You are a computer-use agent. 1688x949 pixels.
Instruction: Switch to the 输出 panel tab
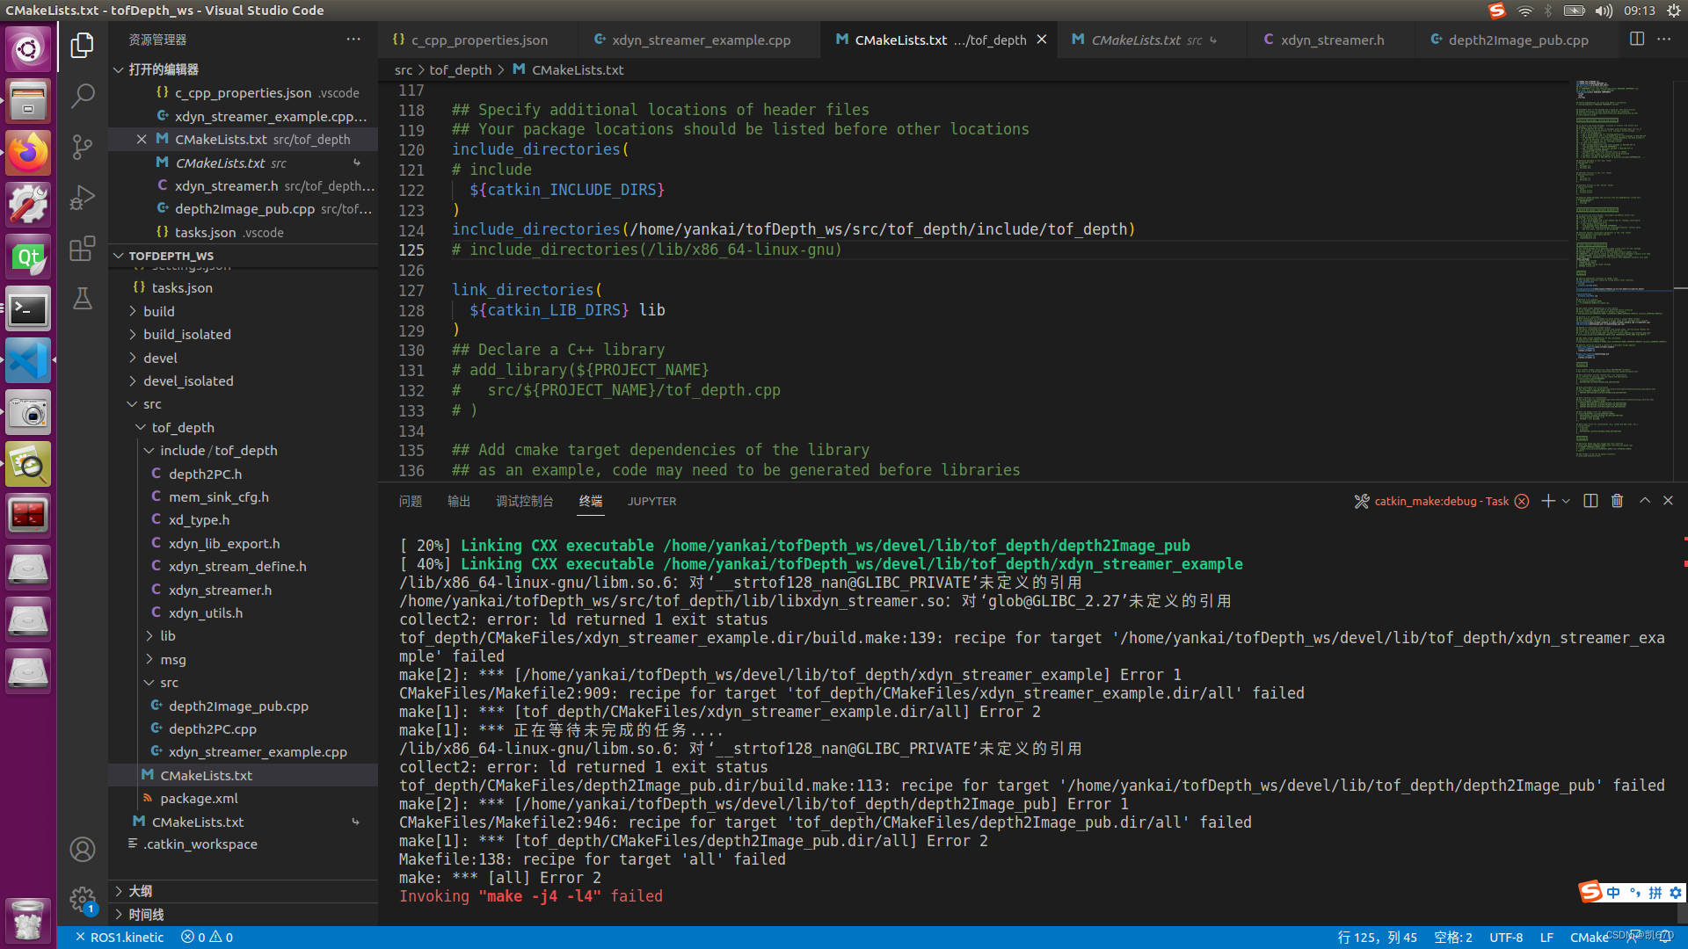458,501
